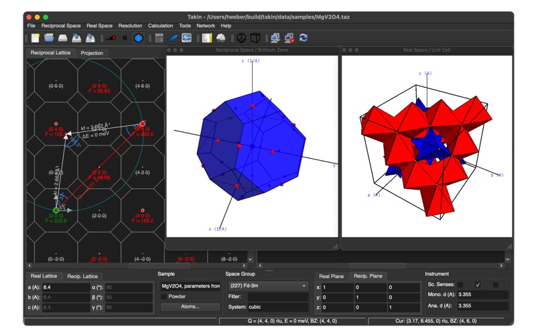Click the lattice view's right scroll arrow

(x=244, y=265)
